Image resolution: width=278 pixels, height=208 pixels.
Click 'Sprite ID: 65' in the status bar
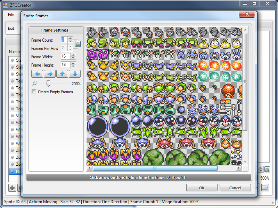tap(15, 202)
